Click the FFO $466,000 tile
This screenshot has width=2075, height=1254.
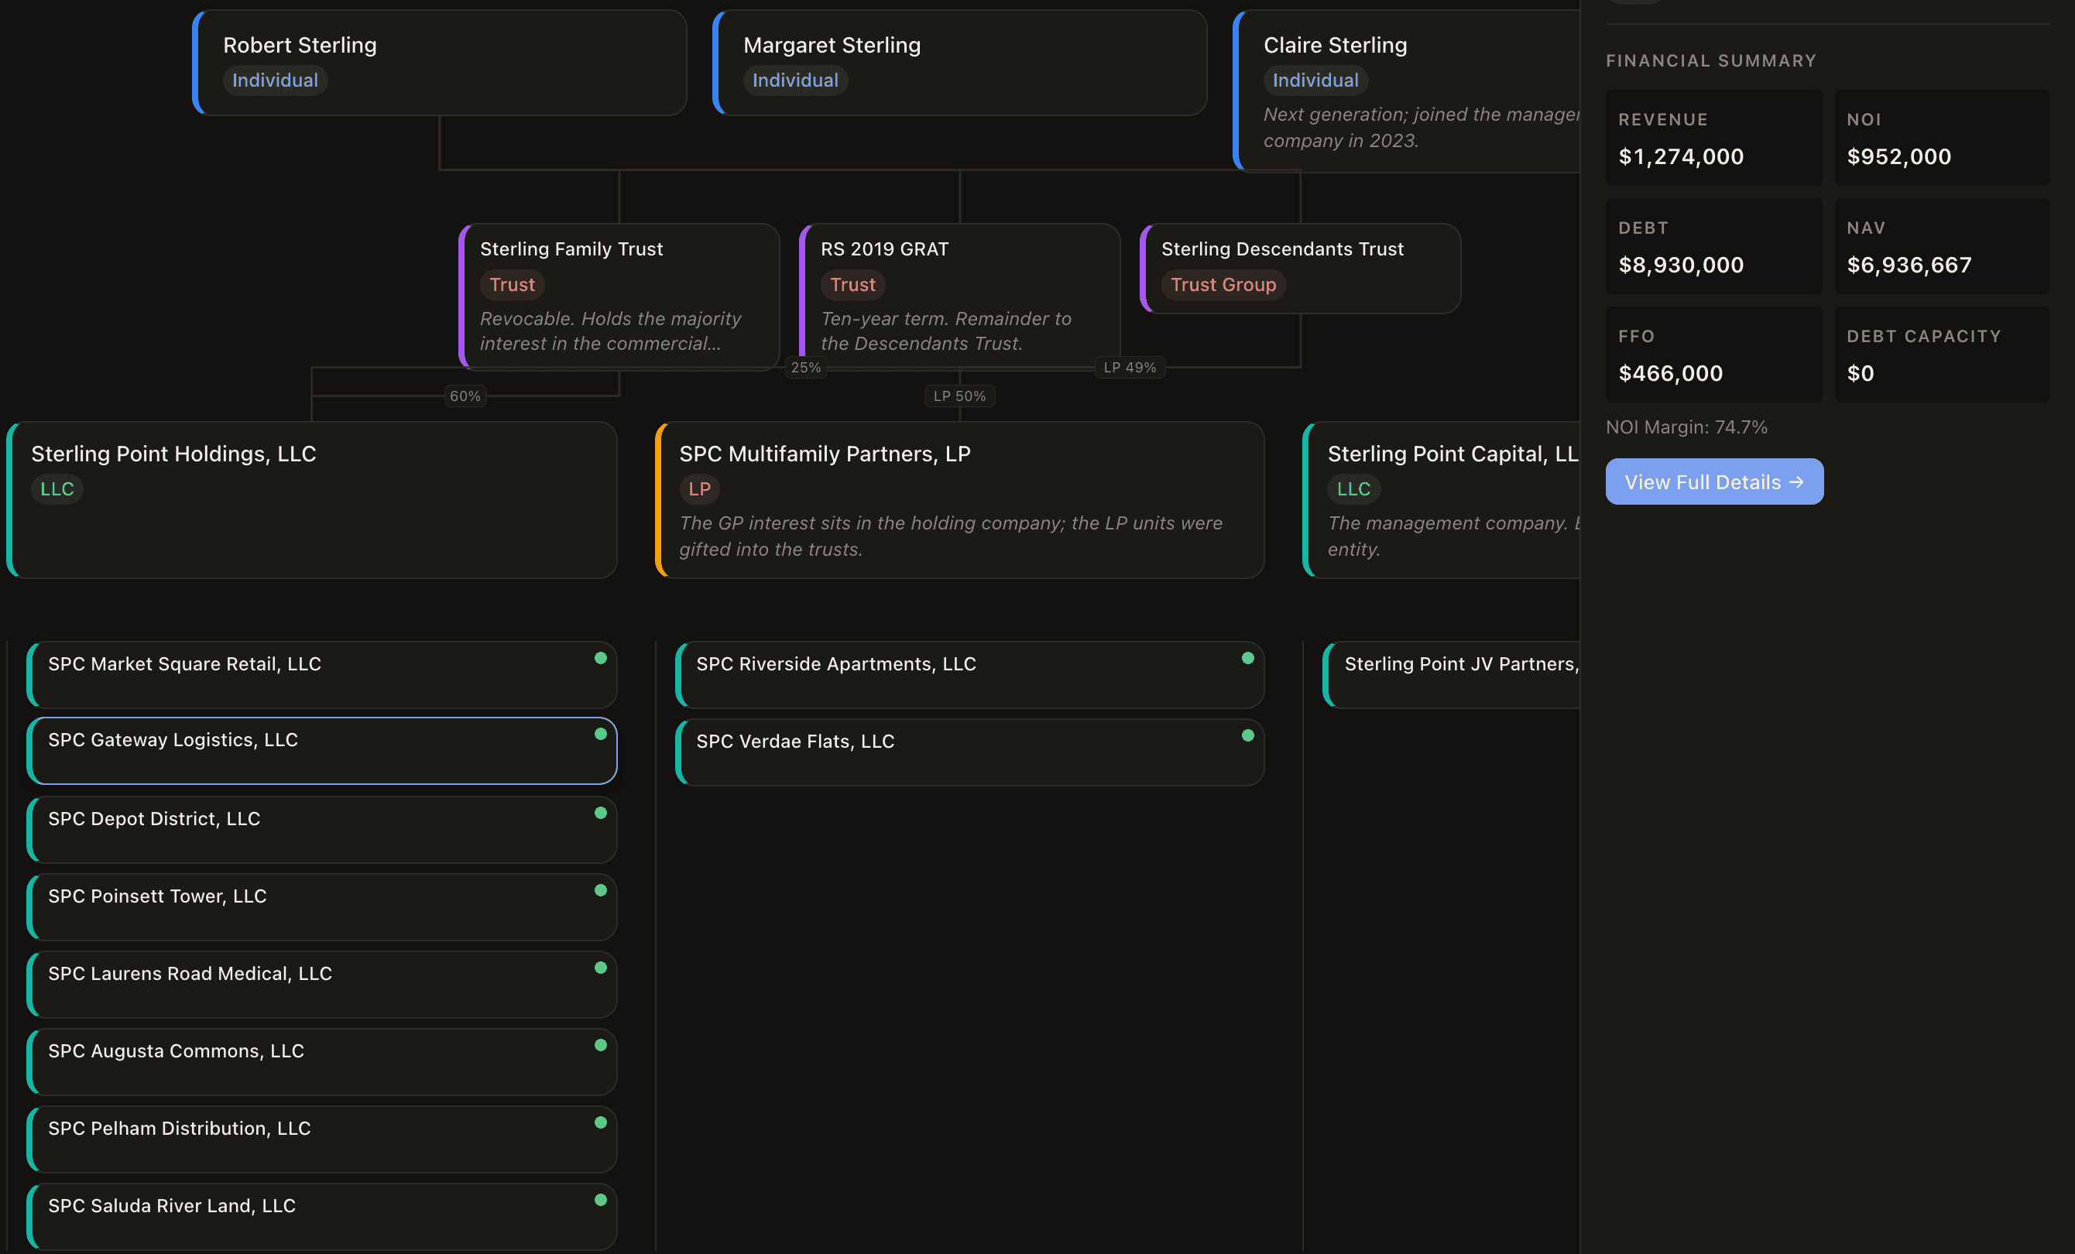tap(1713, 355)
